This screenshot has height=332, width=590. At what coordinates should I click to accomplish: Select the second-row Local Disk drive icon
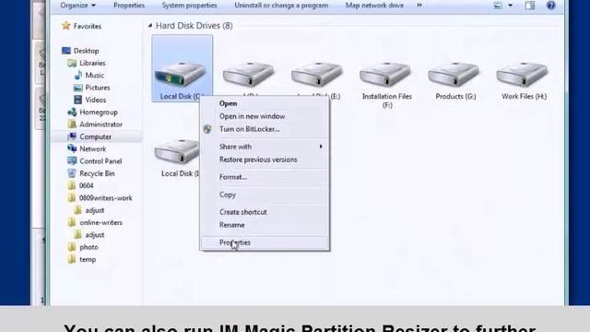pos(177,151)
